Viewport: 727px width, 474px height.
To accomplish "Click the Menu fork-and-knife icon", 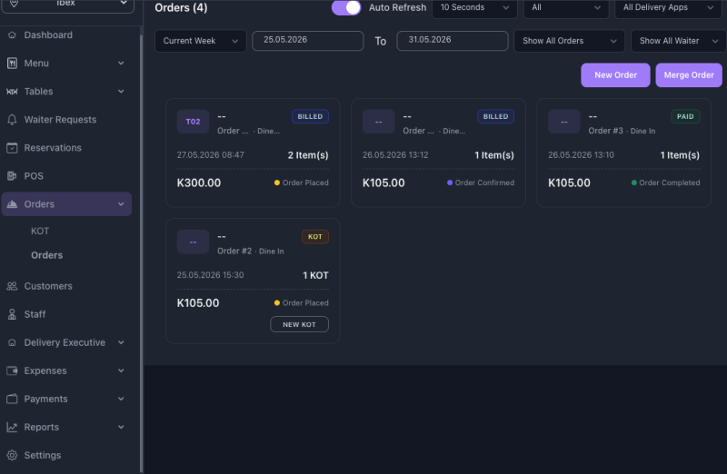I will [x=12, y=64].
